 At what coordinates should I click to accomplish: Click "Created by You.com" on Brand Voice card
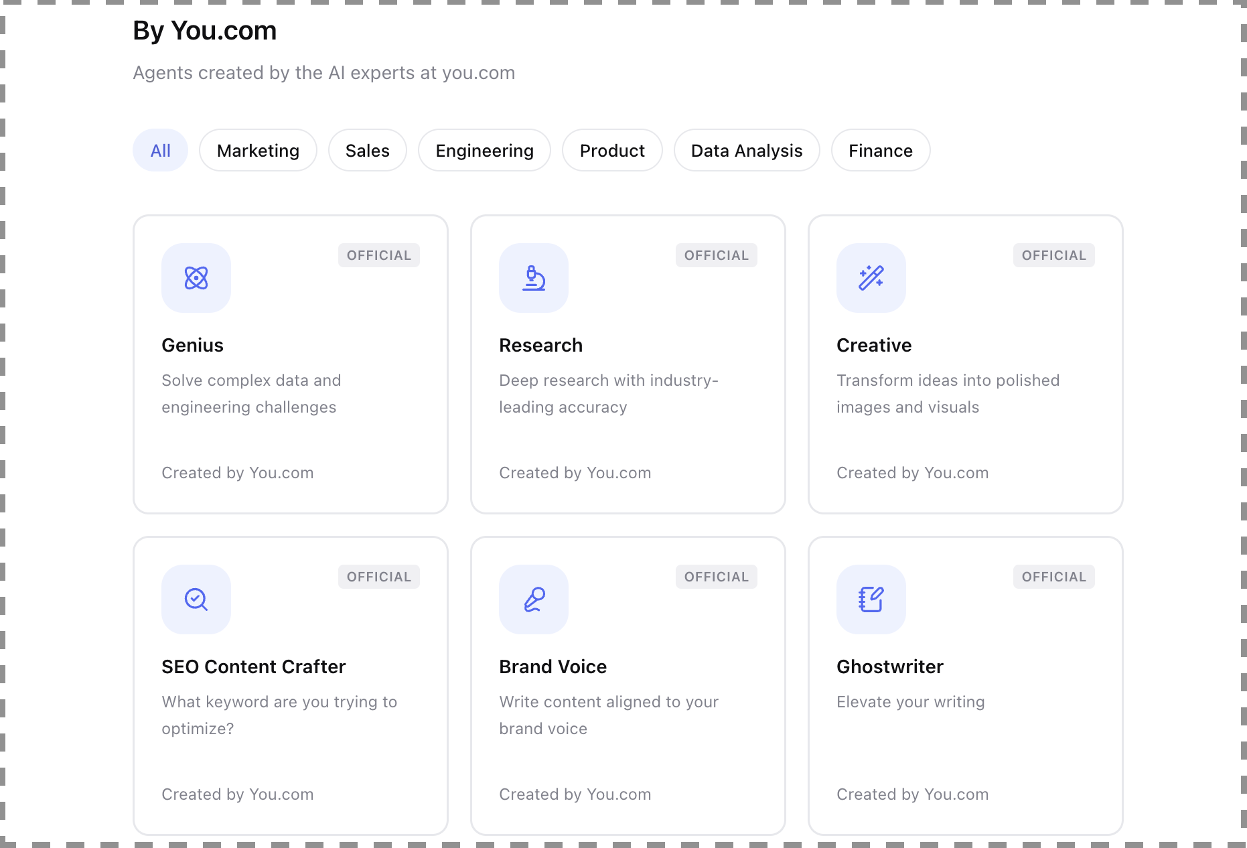(575, 794)
